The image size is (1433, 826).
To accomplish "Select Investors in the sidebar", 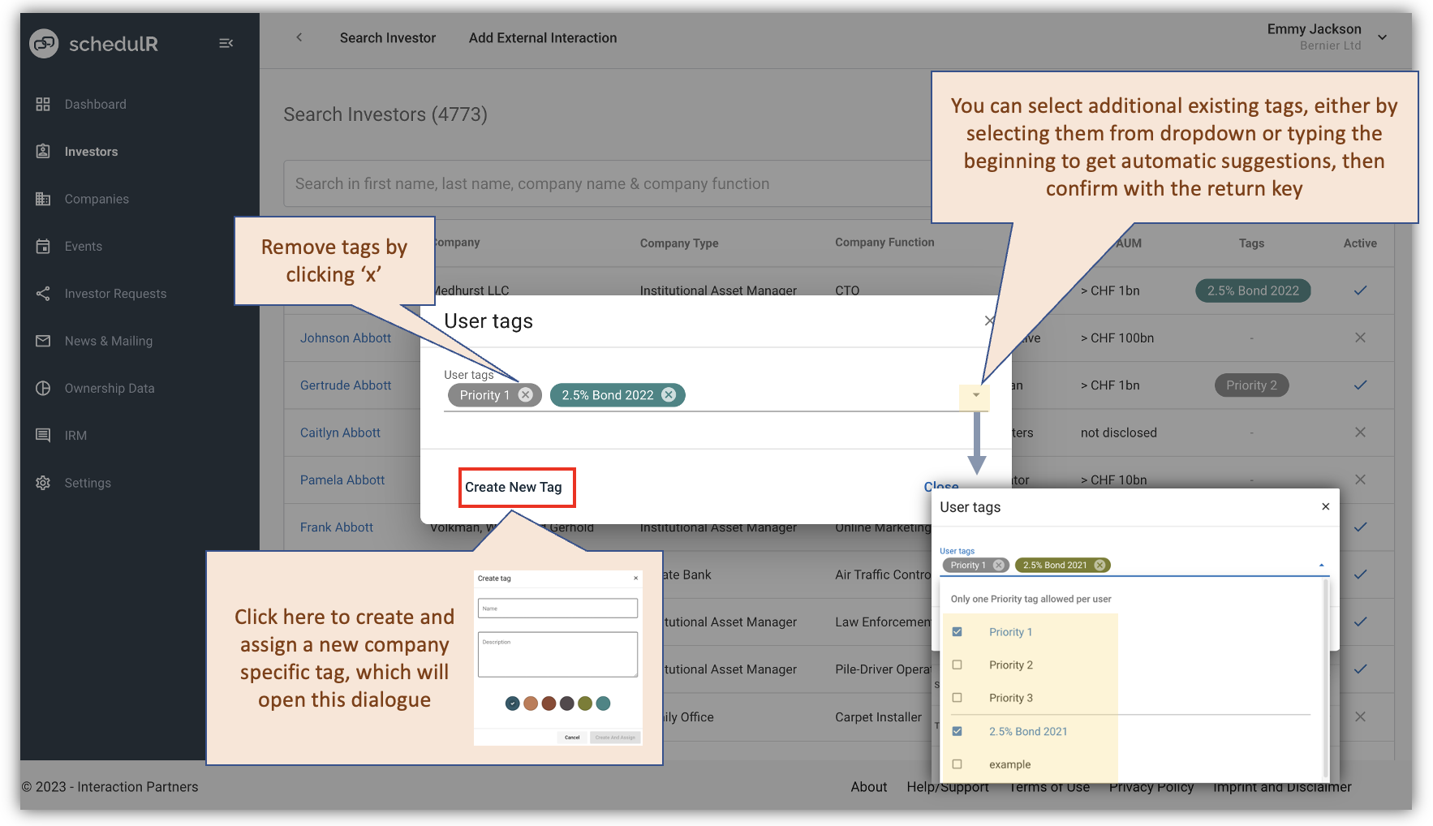I will click(90, 151).
